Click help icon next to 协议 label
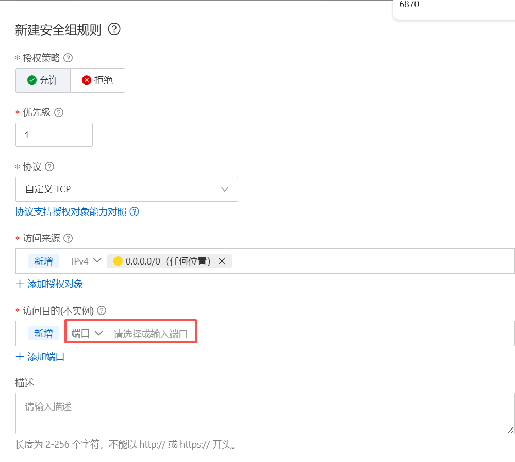Screen dimensions: 515x462 [x=49, y=167]
